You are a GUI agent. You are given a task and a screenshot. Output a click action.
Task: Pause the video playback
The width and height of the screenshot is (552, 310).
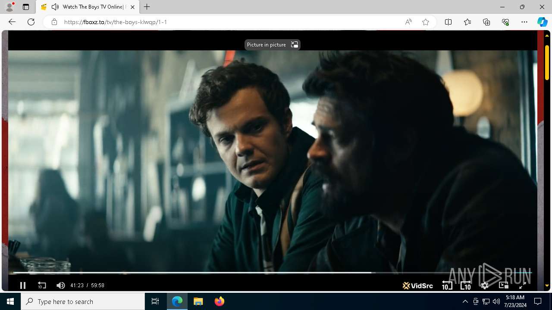(x=23, y=285)
